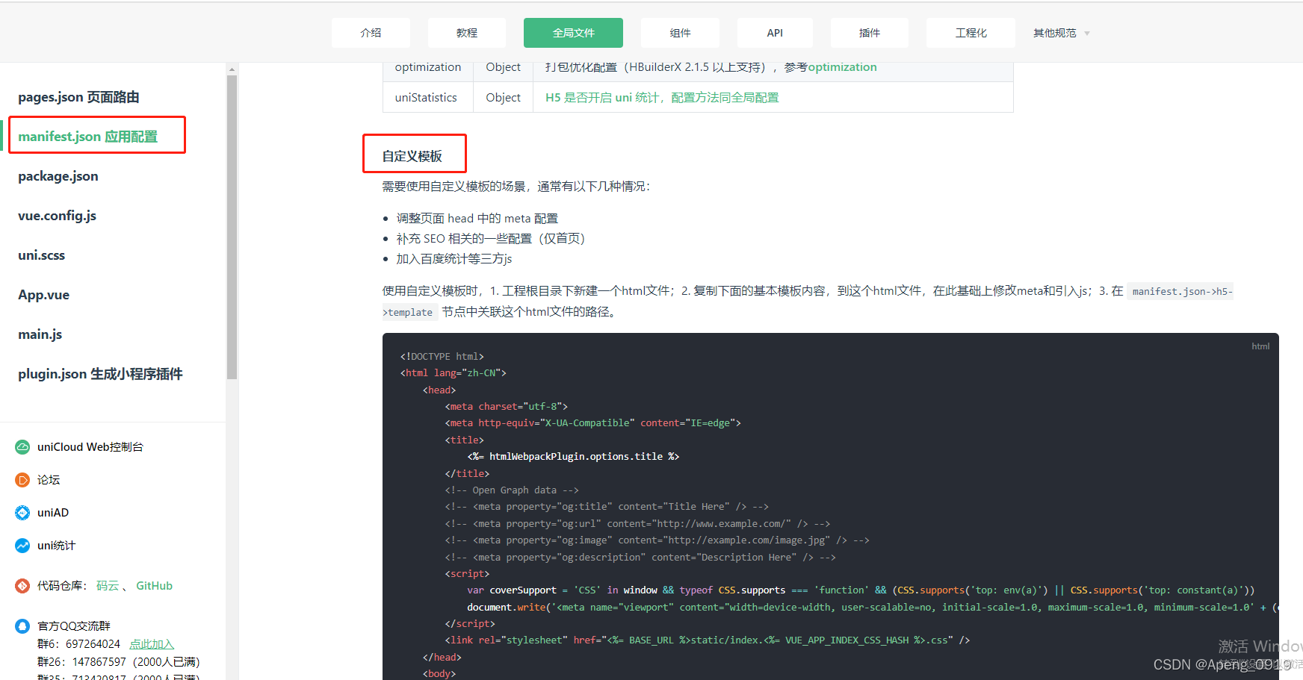Click the 加入百度统计等三方js bullet
The width and height of the screenshot is (1303, 680).
point(454,259)
